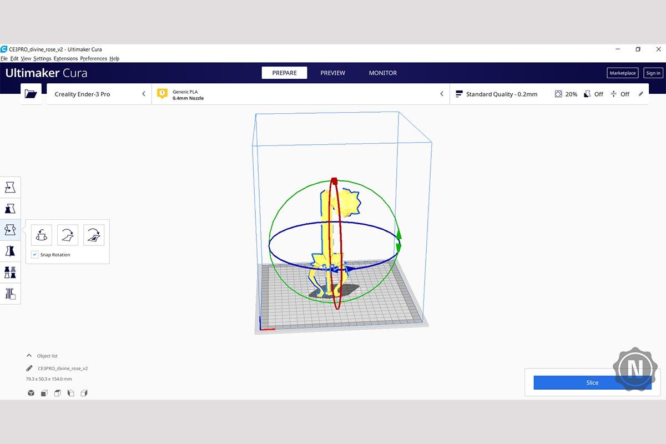Click the 0.4mm Nozzle label
The height and width of the screenshot is (444, 666).
point(188,98)
